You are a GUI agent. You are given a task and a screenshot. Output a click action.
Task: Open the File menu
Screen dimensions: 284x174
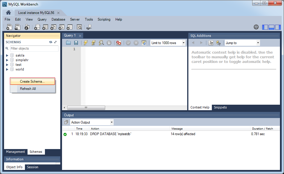(8, 19)
